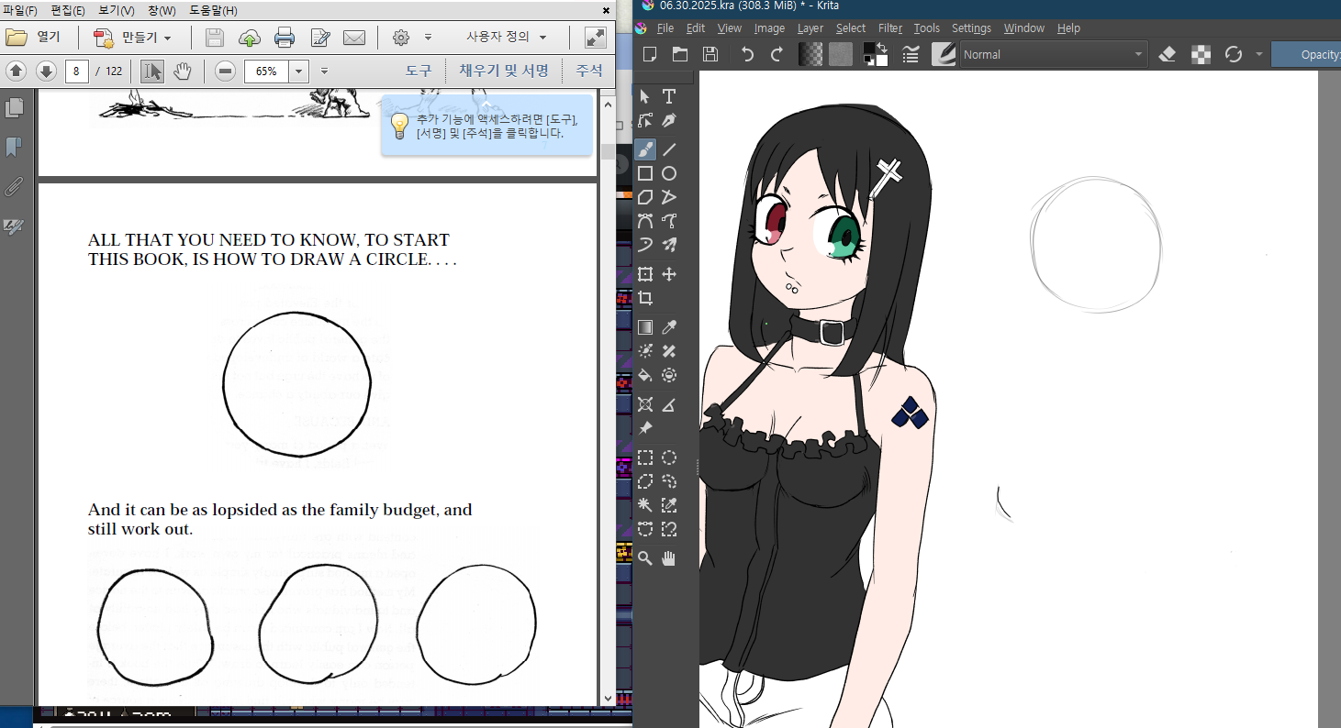Image resolution: width=1341 pixels, height=728 pixels.
Task: Toggle eraser mode in Krita toolbar
Action: pyautogui.click(x=1168, y=54)
